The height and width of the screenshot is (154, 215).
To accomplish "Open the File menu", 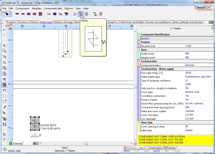I will [x=4, y=8].
